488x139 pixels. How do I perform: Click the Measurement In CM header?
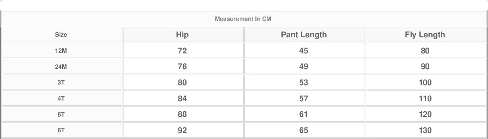coord(243,19)
